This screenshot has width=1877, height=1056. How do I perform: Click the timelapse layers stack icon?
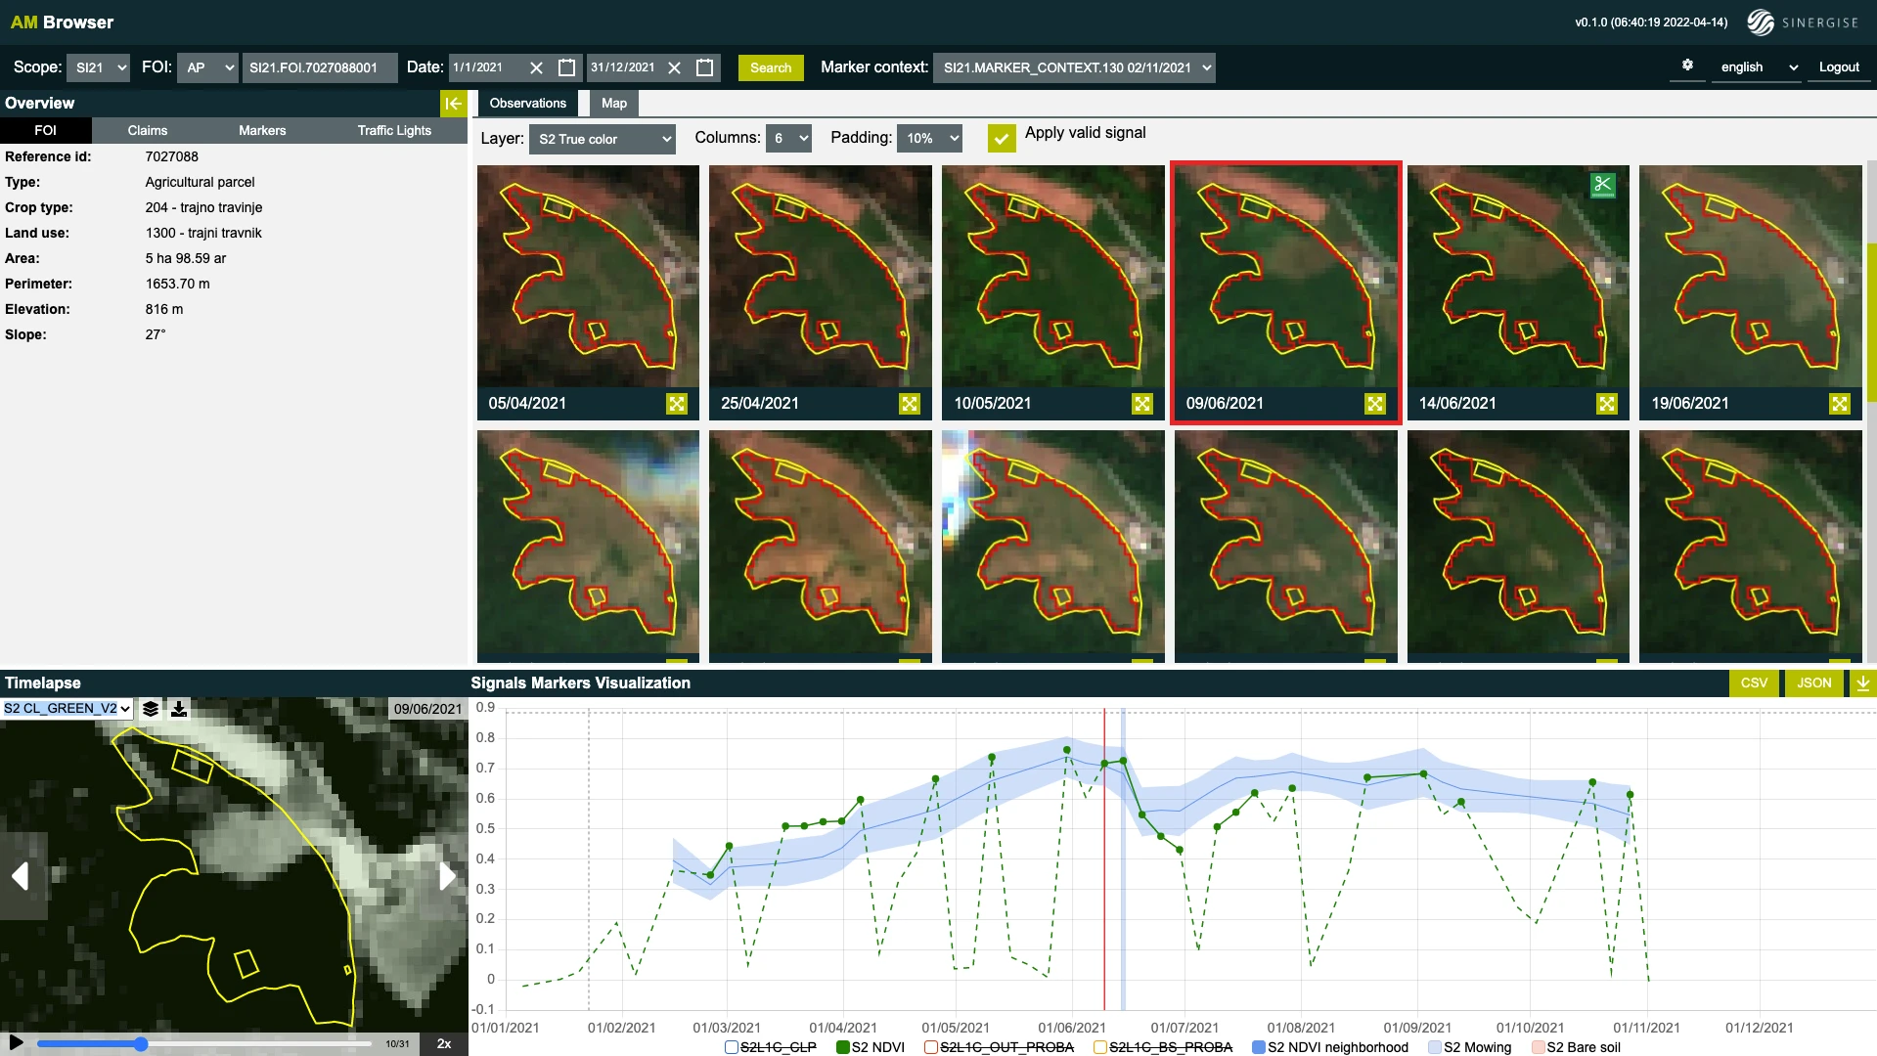[151, 709]
